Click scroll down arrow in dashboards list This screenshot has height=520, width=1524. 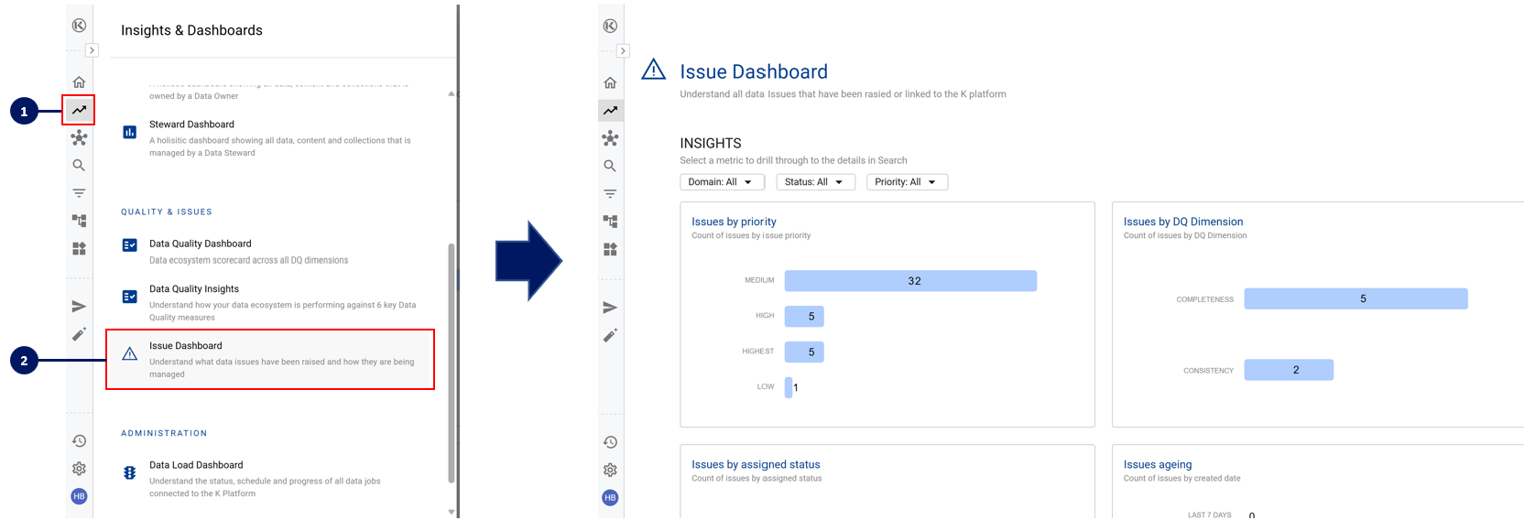point(451,512)
